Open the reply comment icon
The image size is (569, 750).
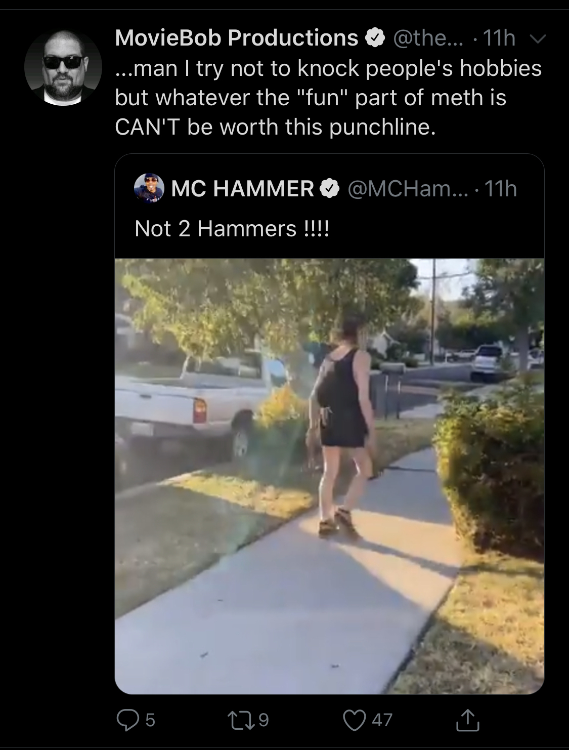(x=126, y=719)
